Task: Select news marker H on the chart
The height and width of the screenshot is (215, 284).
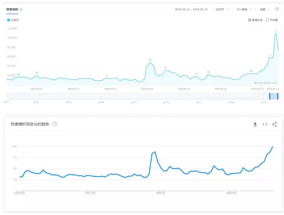Action: pyautogui.click(x=251, y=71)
